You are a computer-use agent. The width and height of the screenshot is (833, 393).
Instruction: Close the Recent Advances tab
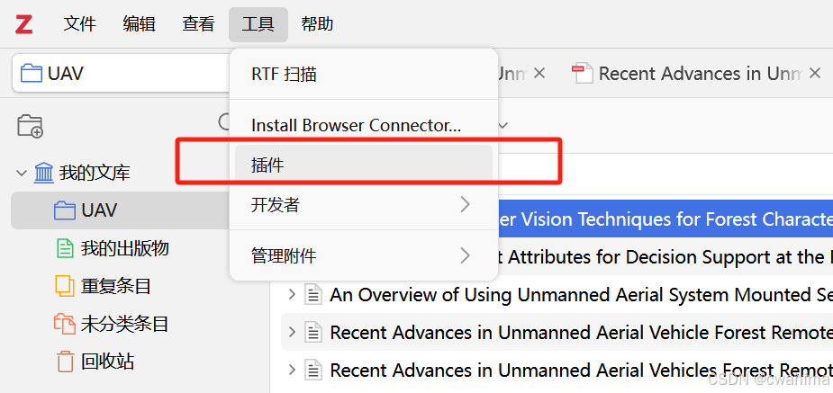pos(814,74)
